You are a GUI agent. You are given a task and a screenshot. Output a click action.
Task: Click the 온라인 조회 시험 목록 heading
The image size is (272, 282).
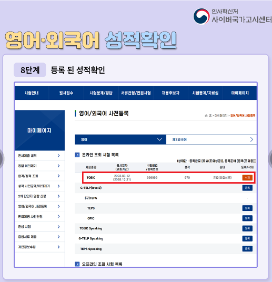[100, 155]
